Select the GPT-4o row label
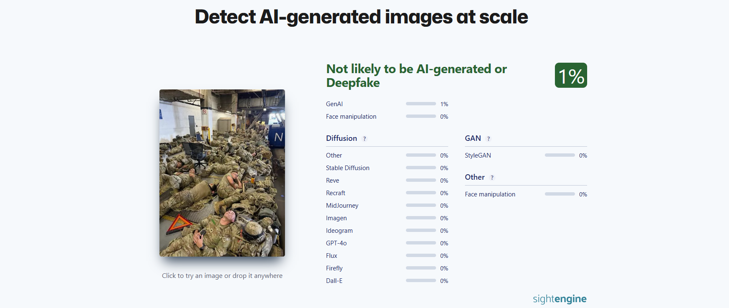Screen dimensions: 729x308 [336, 243]
